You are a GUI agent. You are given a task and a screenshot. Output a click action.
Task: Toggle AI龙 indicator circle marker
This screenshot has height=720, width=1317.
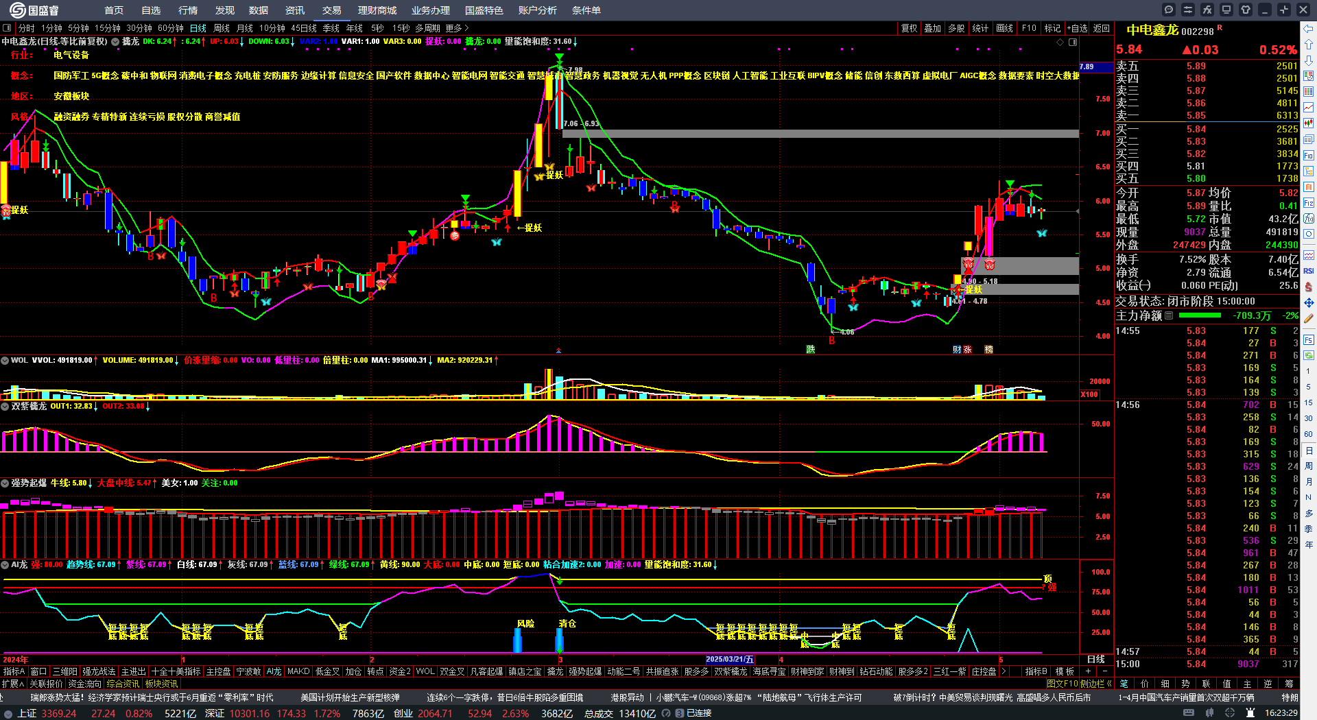point(5,564)
